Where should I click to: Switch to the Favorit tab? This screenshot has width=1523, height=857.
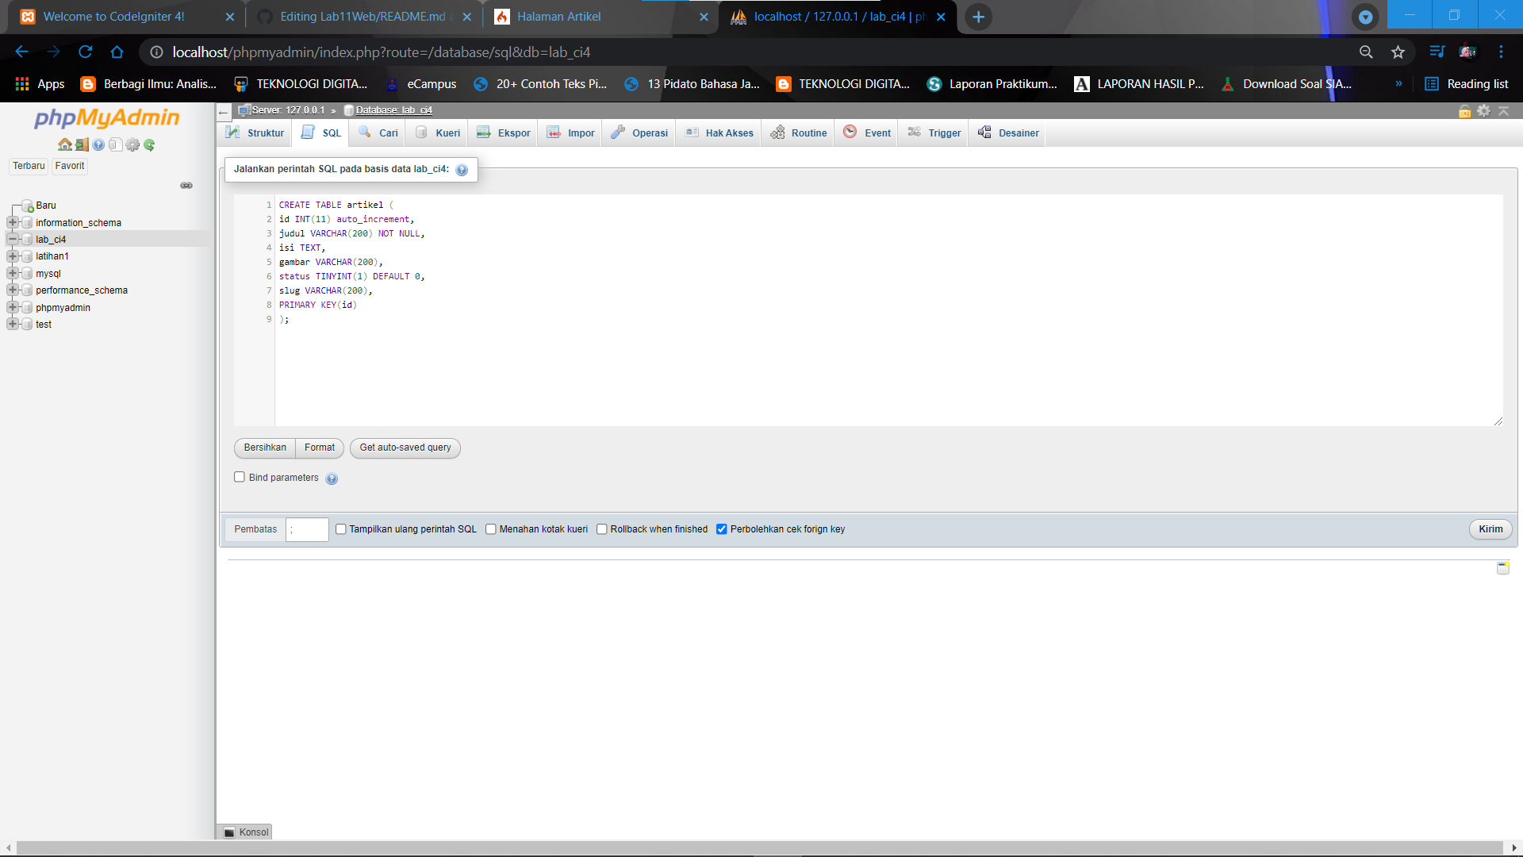click(x=69, y=165)
